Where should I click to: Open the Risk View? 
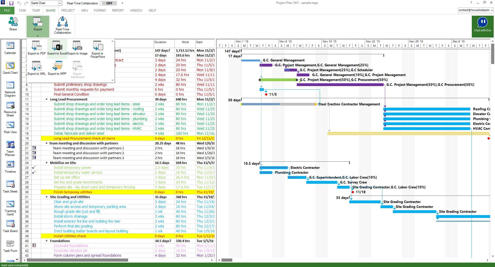(10, 127)
